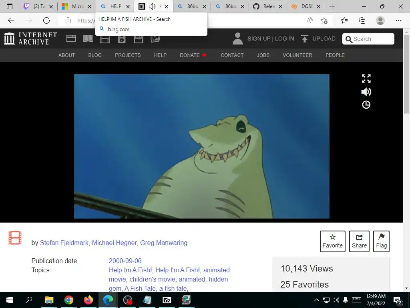Add this page to favorites star icon
Viewport: 410px width, 308px height.
(x=324, y=20)
